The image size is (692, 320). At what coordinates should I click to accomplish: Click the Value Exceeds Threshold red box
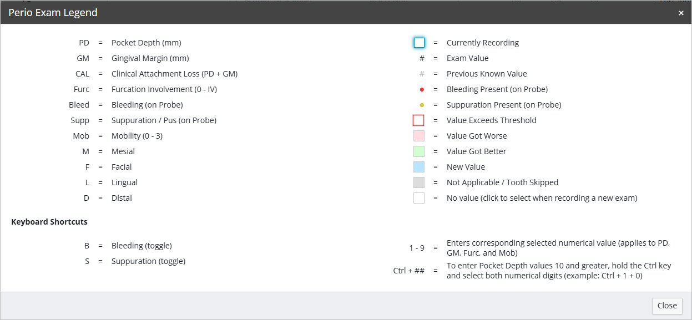point(419,120)
